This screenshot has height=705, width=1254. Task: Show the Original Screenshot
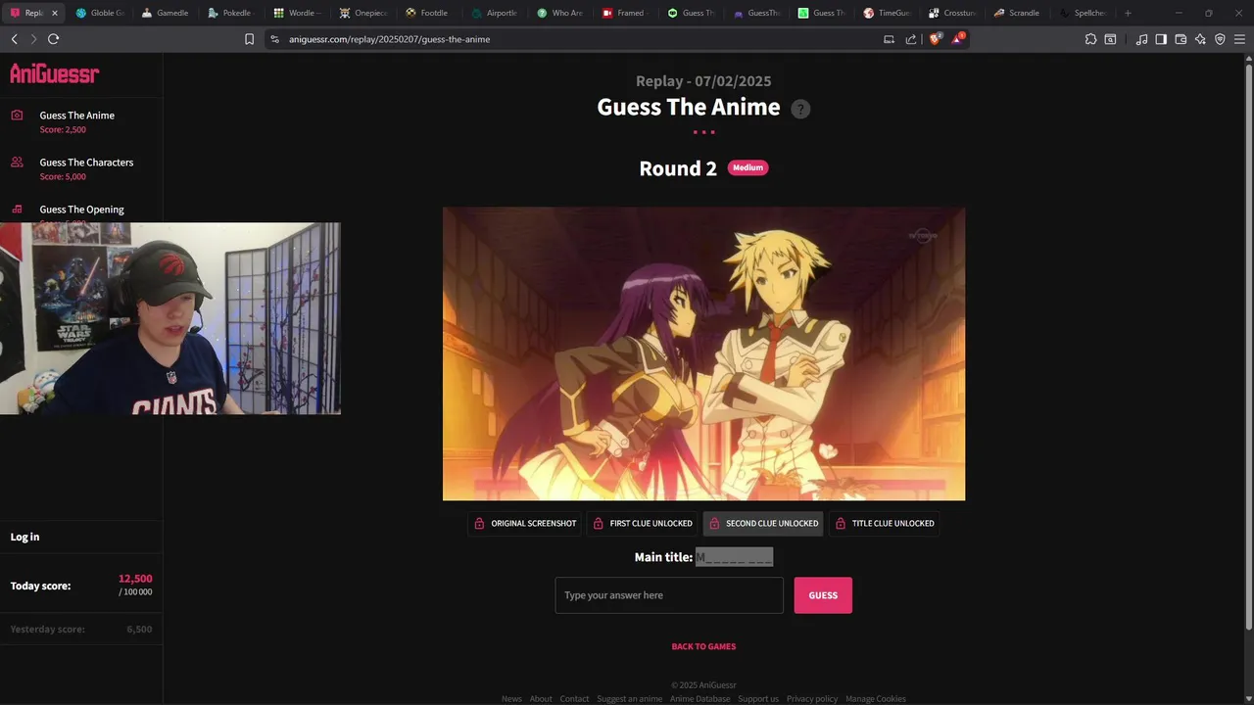[x=524, y=523]
